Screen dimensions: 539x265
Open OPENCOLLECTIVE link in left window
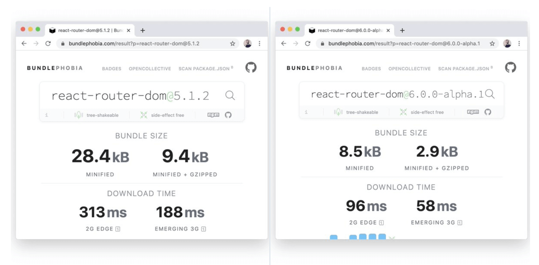150,69
